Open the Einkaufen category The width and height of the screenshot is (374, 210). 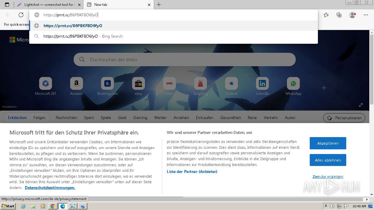[x=205, y=118]
